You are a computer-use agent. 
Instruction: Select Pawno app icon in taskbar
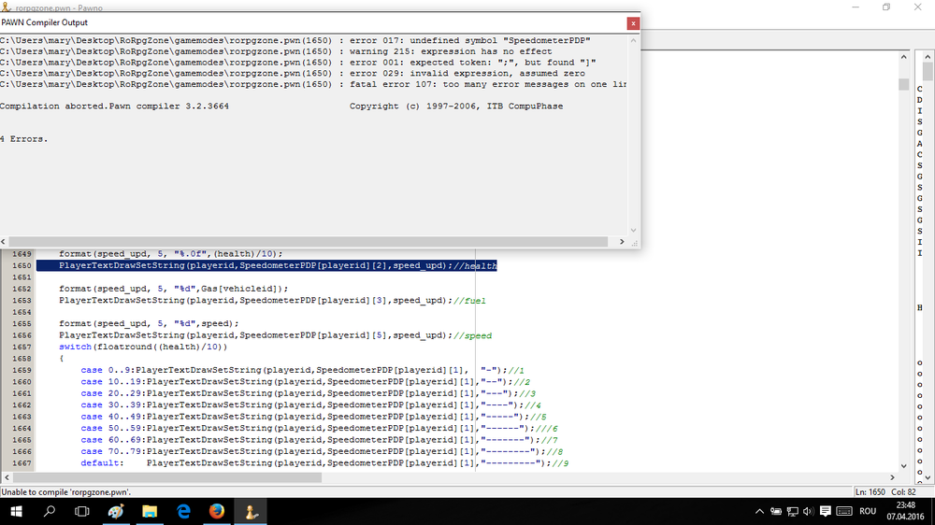click(x=251, y=511)
